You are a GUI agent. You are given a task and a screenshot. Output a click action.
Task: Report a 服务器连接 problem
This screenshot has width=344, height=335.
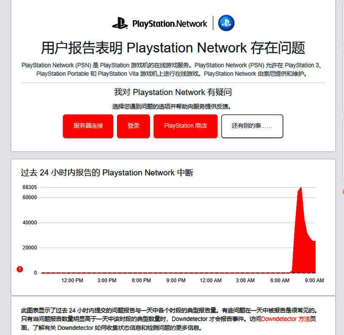pos(88,126)
